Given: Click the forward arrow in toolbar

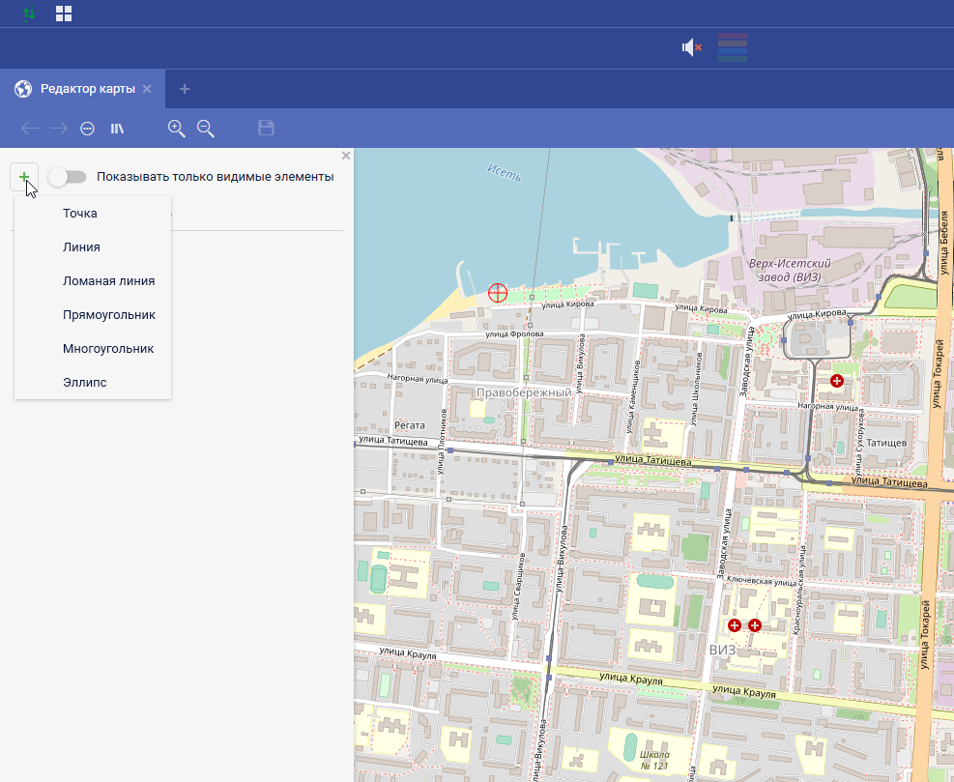Looking at the screenshot, I should coord(59,128).
